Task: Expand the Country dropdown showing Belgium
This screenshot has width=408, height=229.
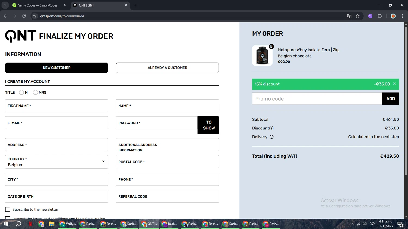Action: pyautogui.click(x=57, y=162)
